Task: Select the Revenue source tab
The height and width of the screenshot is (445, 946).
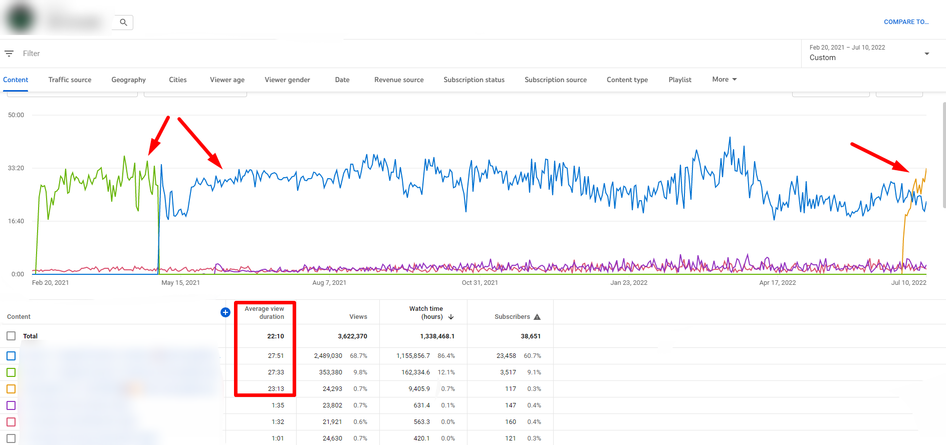Action: pos(399,80)
